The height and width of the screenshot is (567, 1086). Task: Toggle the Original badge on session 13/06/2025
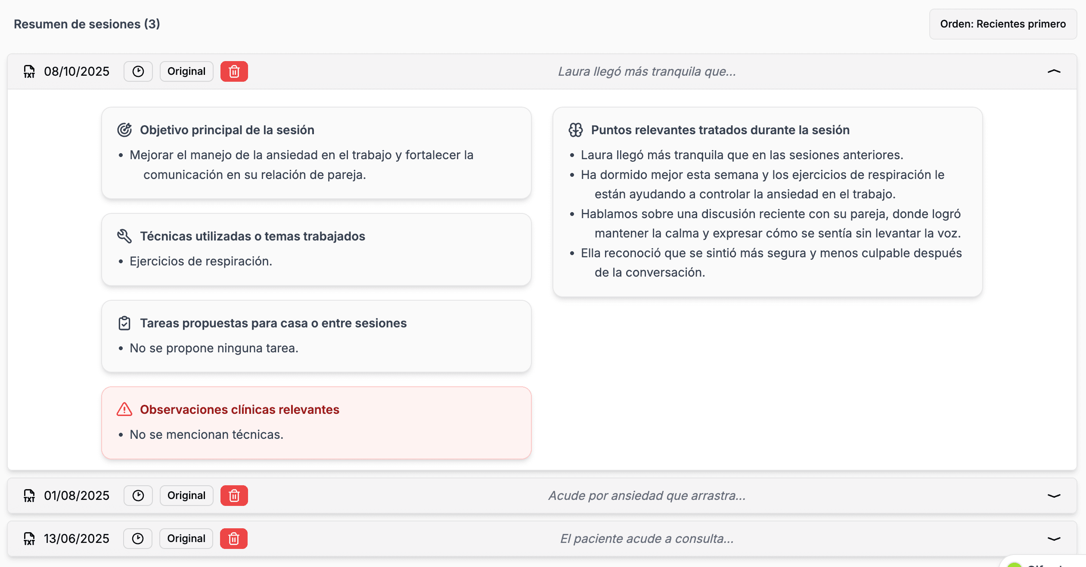[x=186, y=538]
